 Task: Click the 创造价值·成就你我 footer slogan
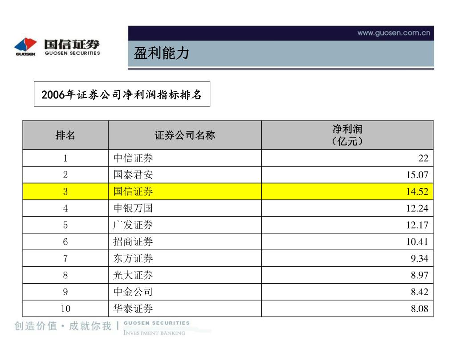(63, 326)
